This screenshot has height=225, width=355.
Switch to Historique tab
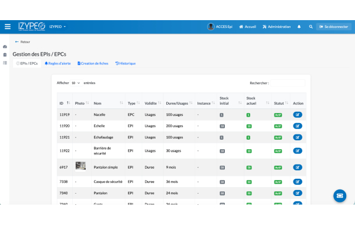[x=125, y=63]
